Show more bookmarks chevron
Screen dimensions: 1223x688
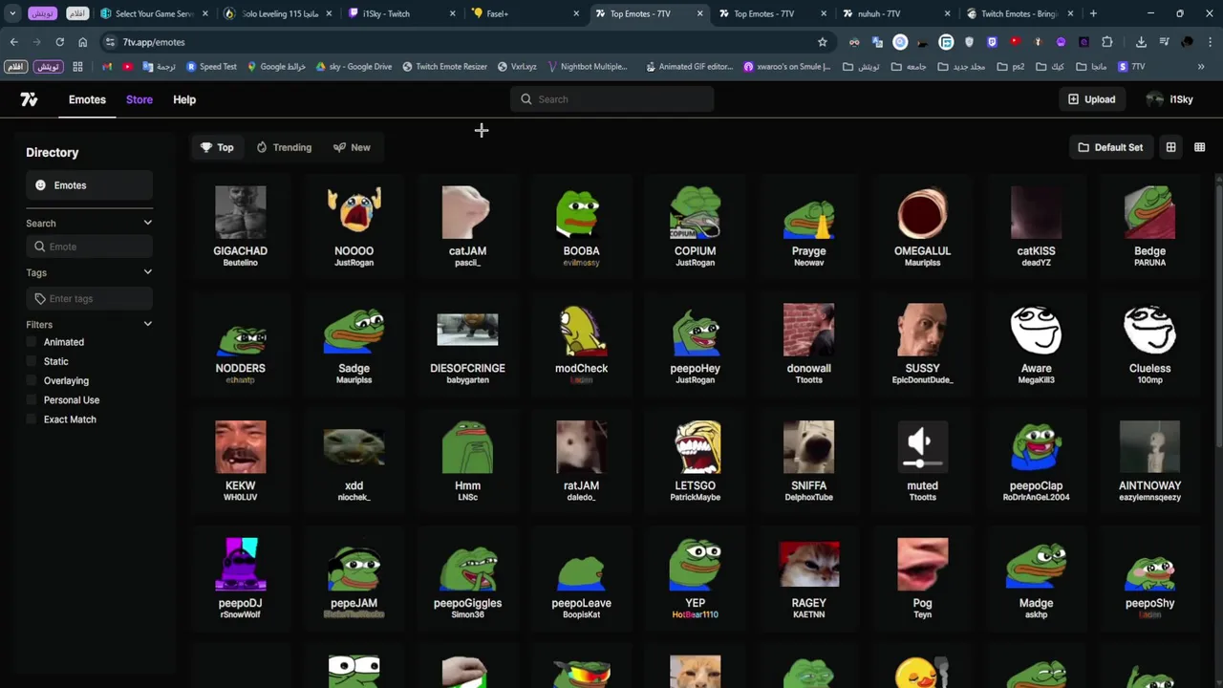(x=1201, y=67)
